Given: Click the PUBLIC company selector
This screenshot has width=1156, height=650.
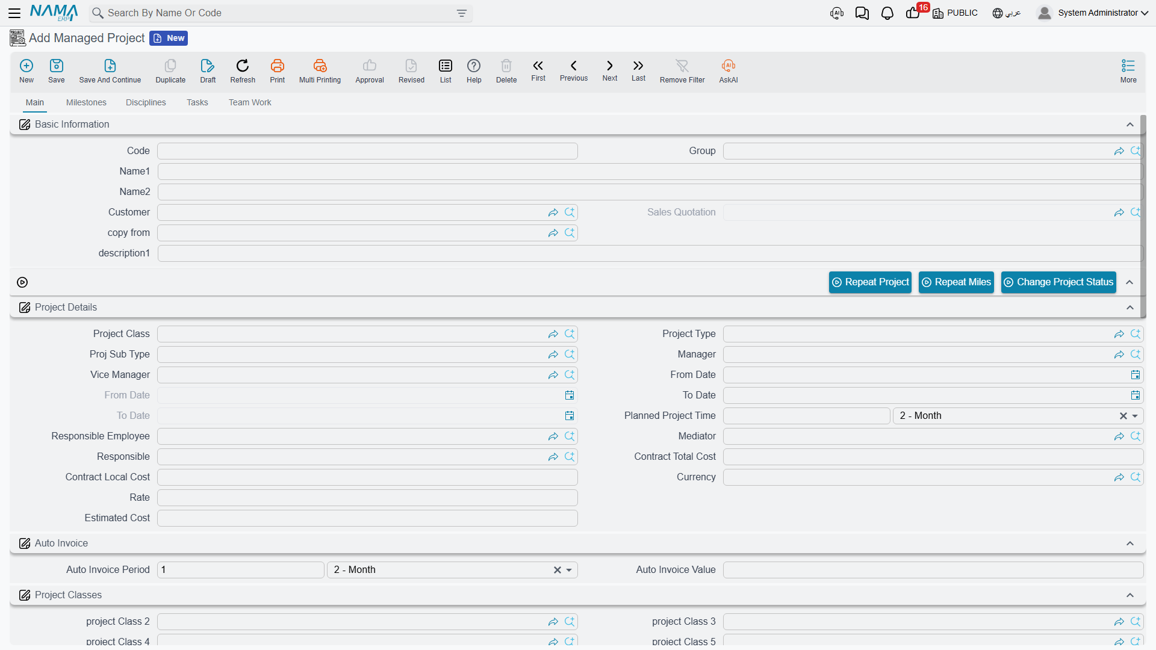Looking at the screenshot, I should click(x=955, y=13).
